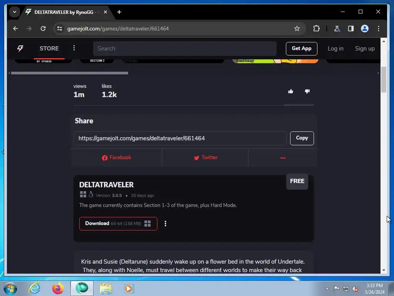Launch Internet Explorer from the taskbar

34,288
